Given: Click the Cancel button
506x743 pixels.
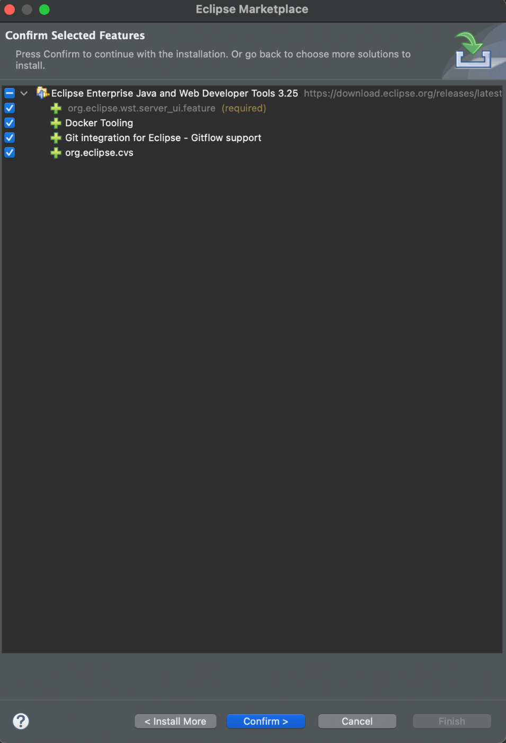Looking at the screenshot, I should [x=357, y=721].
